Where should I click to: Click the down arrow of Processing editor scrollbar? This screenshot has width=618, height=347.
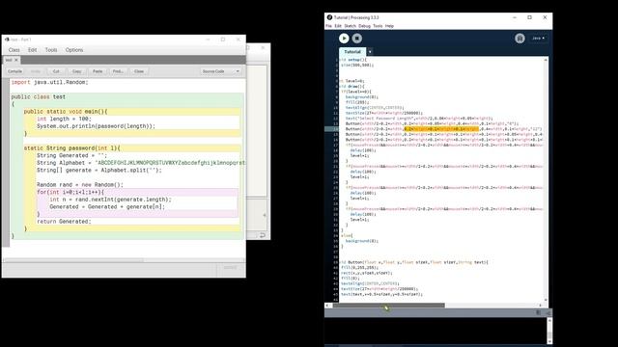(x=546, y=300)
